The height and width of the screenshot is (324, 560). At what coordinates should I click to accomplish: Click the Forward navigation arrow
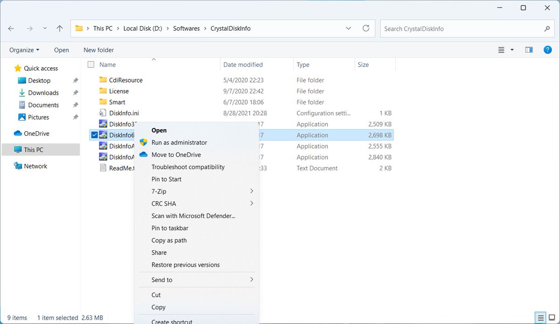pos(30,28)
